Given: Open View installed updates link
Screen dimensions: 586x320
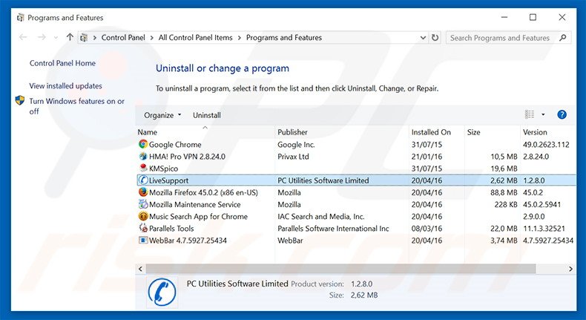Looking at the screenshot, I should click(65, 85).
